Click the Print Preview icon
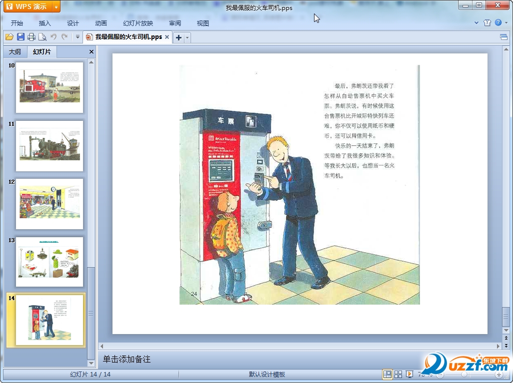Viewport: 513px width, 383px height. click(42, 37)
